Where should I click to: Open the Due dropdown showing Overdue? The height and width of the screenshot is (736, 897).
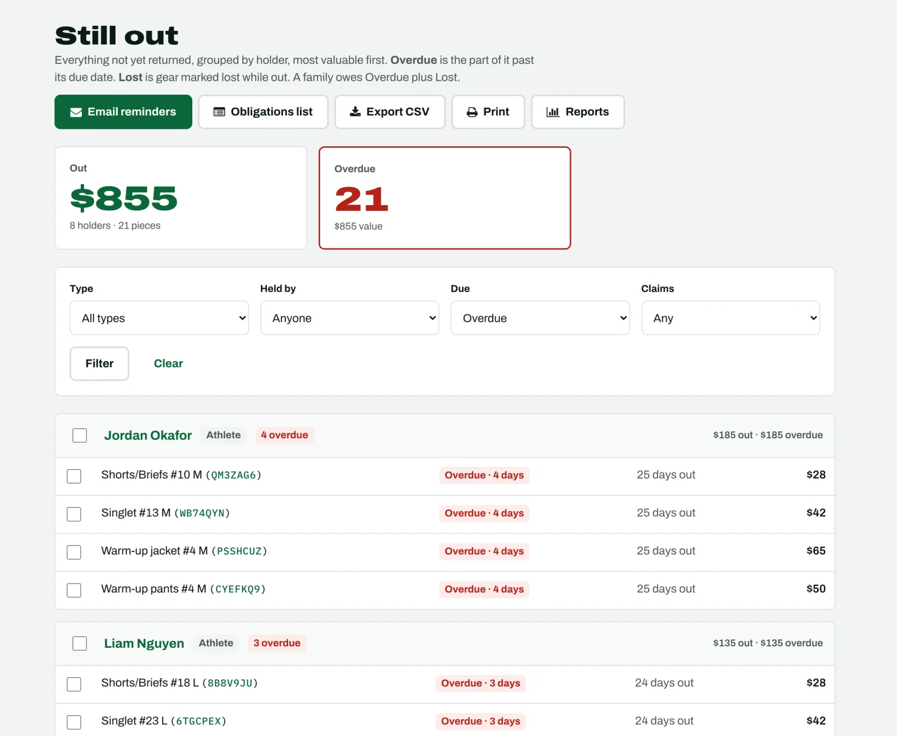click(x=540, y=318)
